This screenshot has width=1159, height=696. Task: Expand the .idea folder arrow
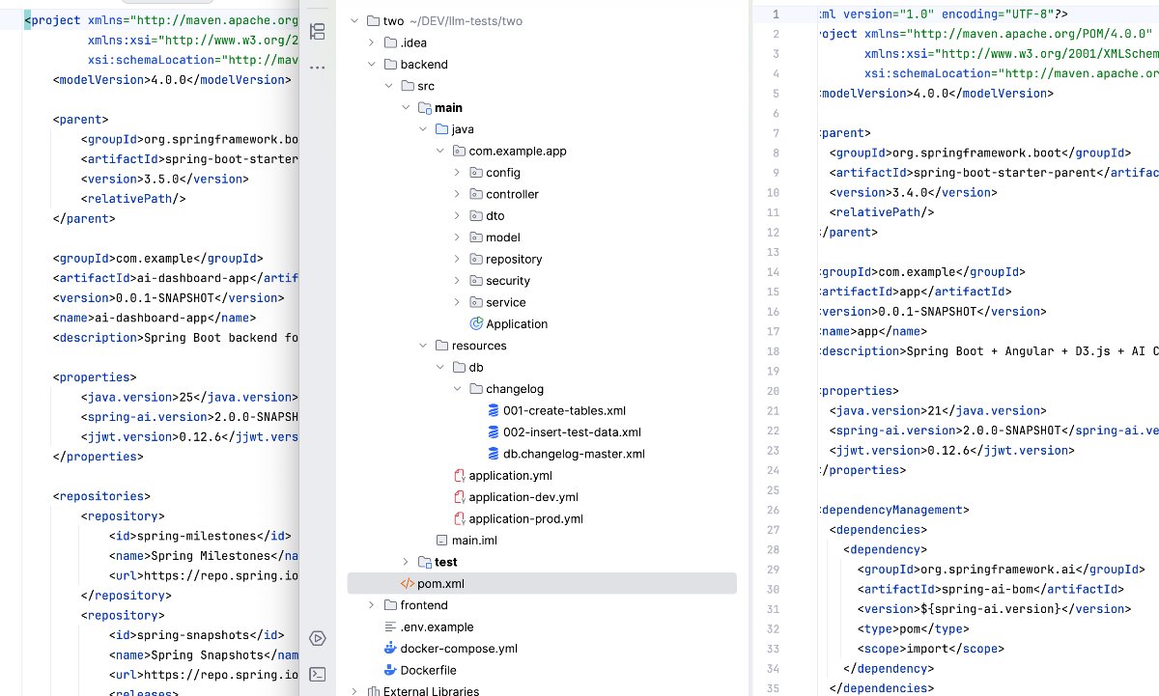[x=372, y=42]
